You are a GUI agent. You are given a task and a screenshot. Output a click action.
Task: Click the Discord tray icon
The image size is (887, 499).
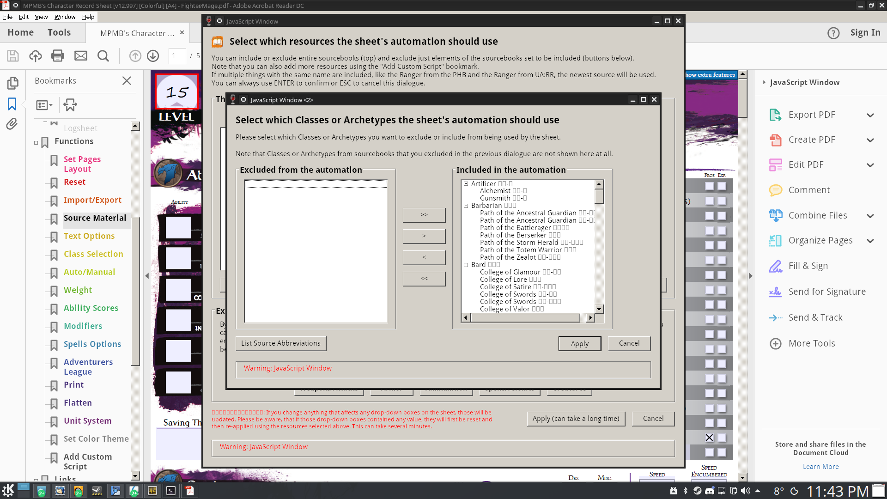[709, 491]
